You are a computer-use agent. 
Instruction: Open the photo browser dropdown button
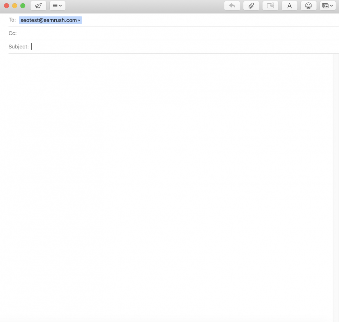tap(328, 6)
